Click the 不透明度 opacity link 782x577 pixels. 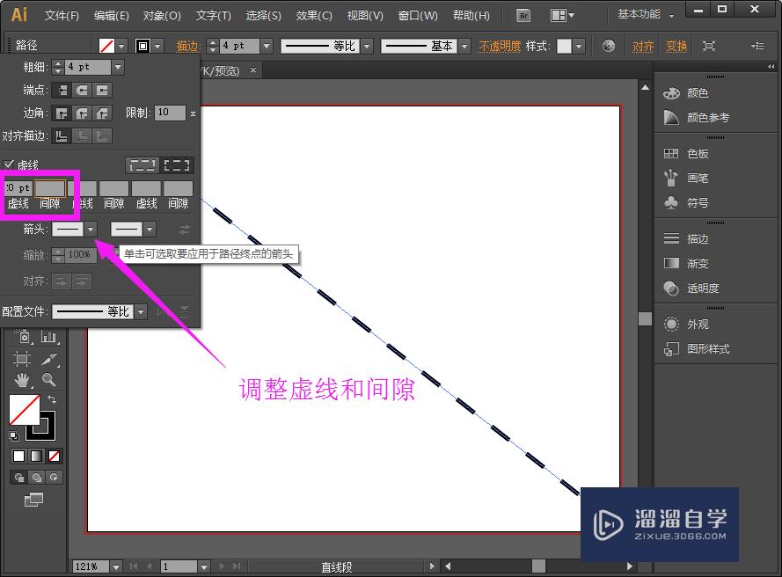pyautogui.click(x=500, y=47)
